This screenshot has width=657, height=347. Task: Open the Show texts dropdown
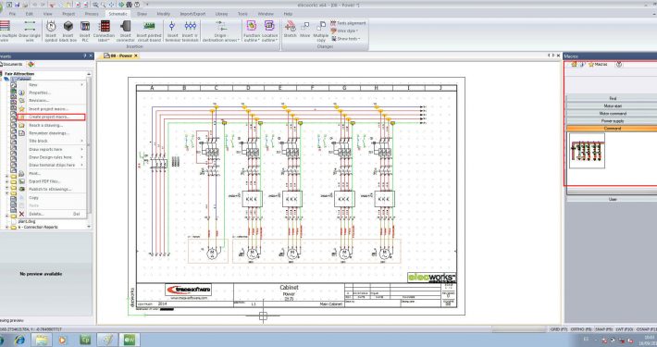click(346, 39)
